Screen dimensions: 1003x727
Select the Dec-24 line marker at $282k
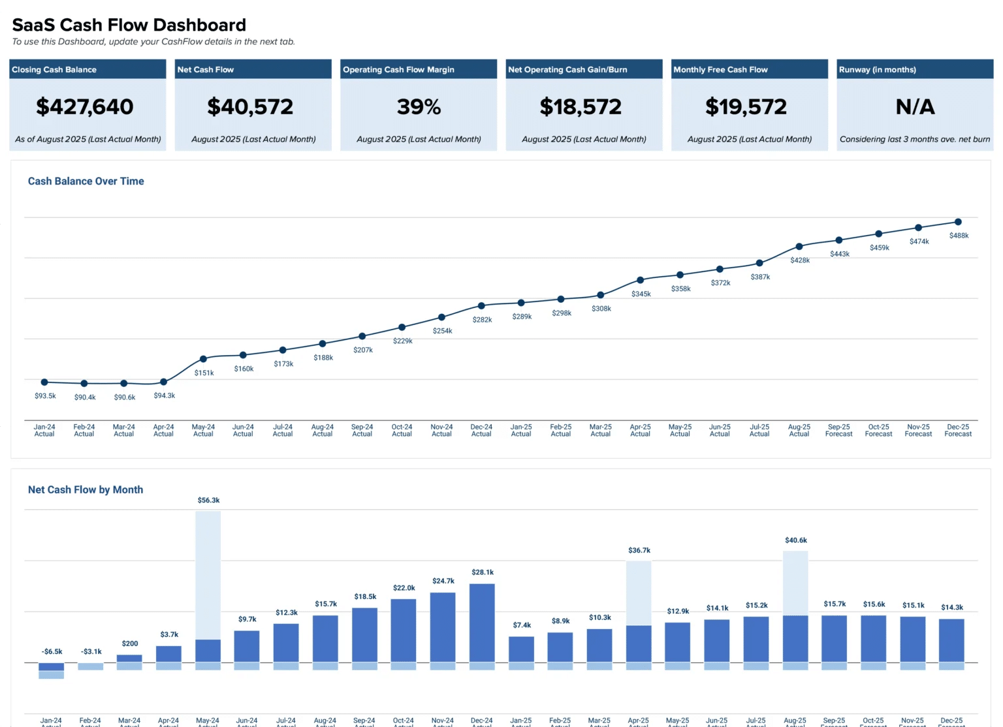click(x=481, y=305)
